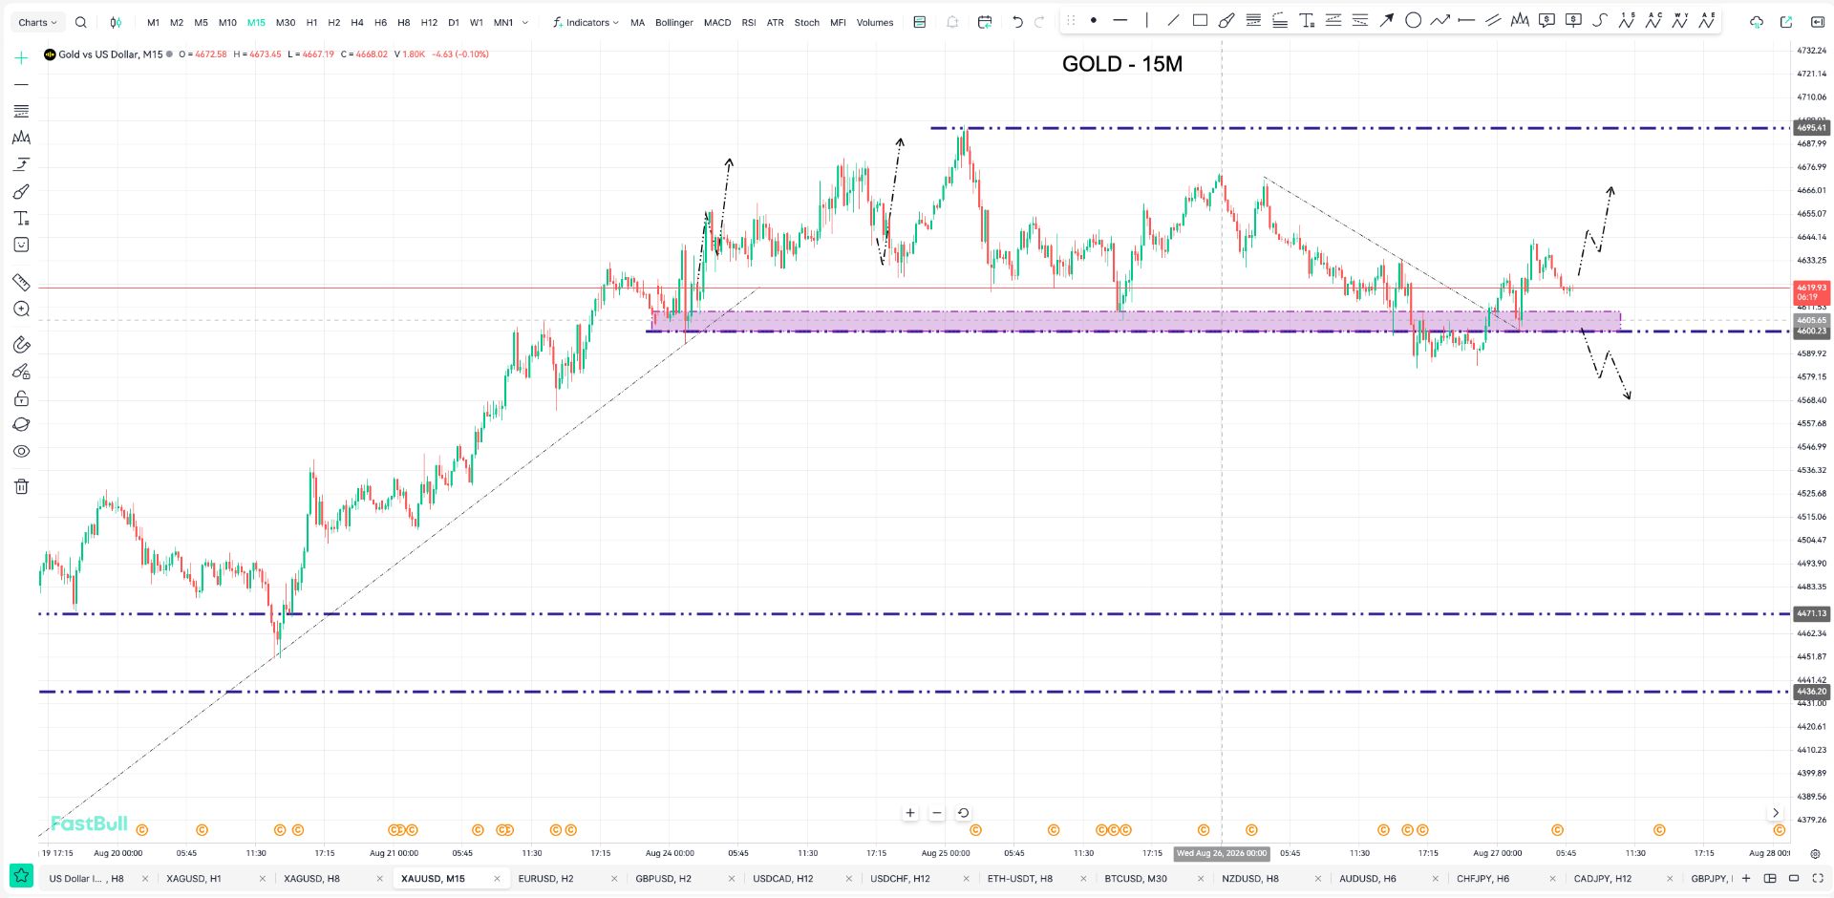1834x898 pixels.
Task: Select the horizontal line tool
Action: click(x=1120, y=20)
